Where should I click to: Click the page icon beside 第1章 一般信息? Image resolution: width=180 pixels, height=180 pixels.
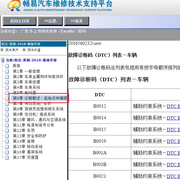click(x=7, y=71)
